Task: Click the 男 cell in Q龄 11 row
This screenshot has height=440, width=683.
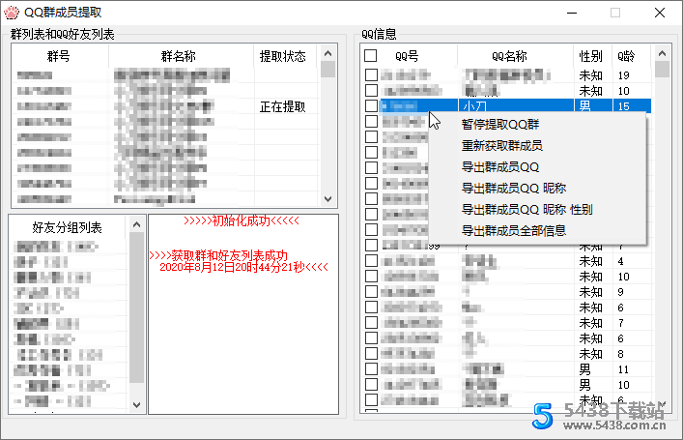Action: tap(584, 369)
